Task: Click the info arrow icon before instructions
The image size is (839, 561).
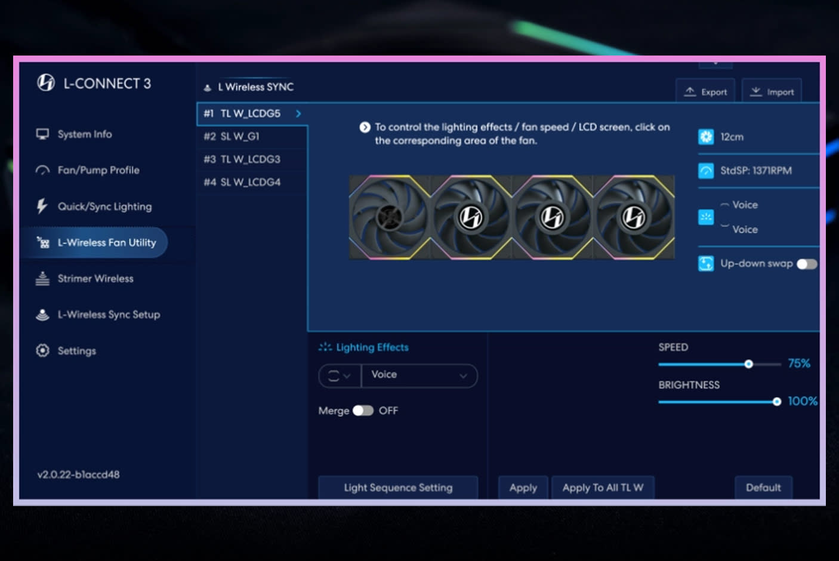Action: [365, 127]
